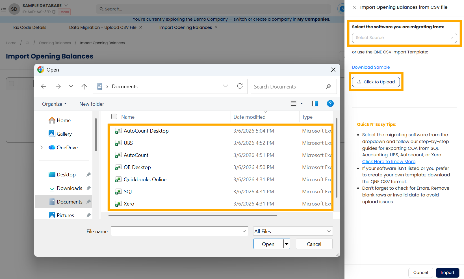
Task: Expand the SAMPLE DATABASE company chevron
Action: point(66,5)
